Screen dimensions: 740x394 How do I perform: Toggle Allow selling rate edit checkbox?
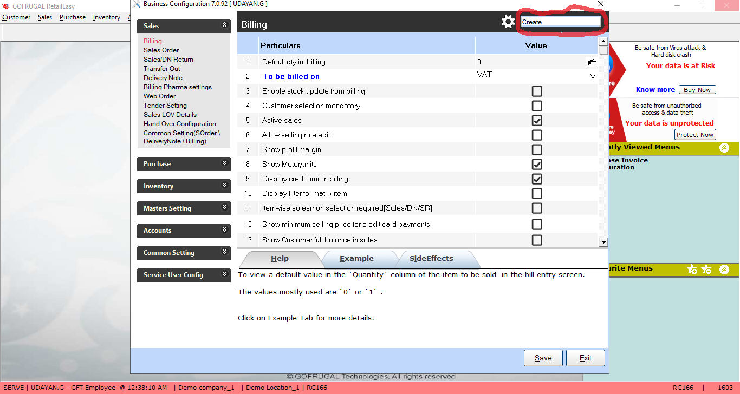(x=537, y=135)
